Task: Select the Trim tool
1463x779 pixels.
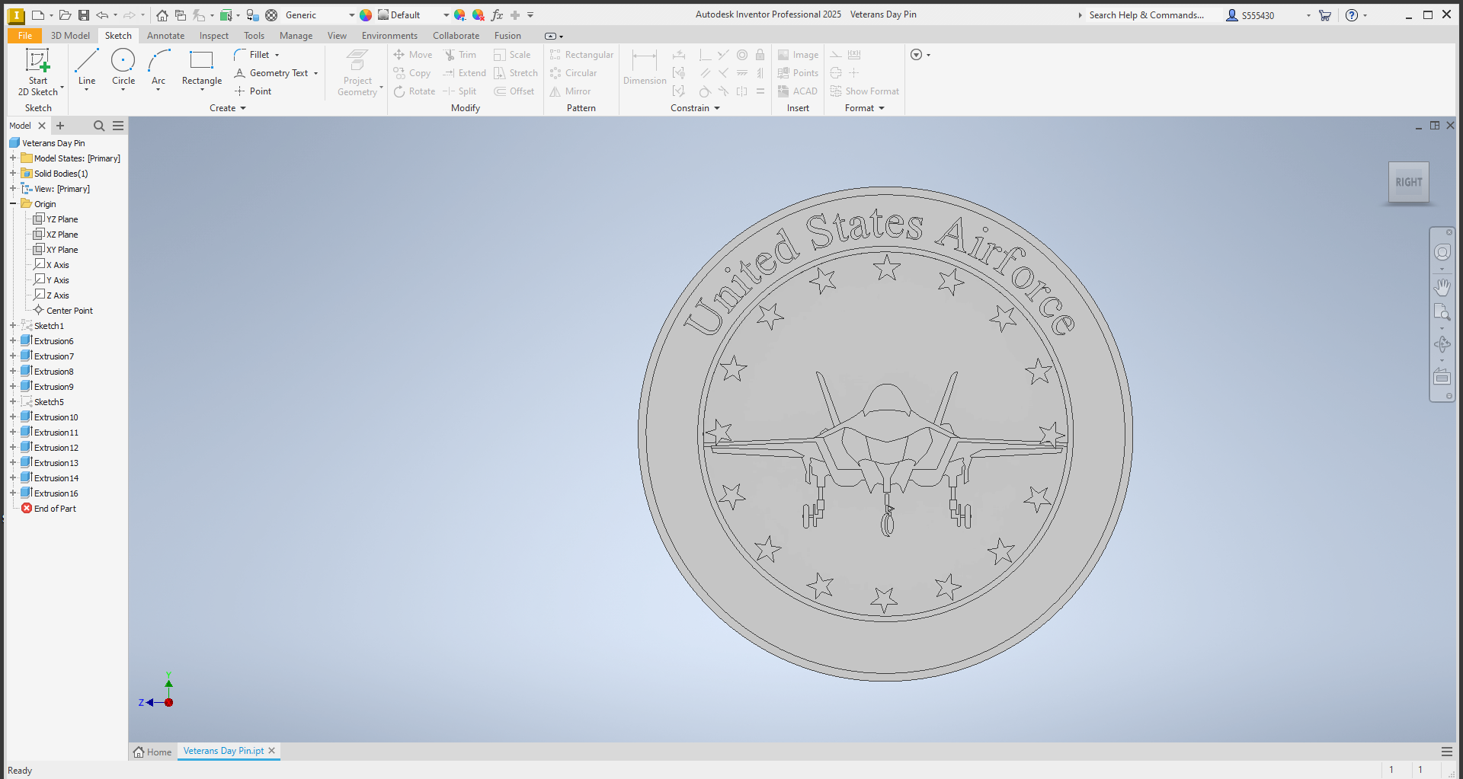Action: click(x=460, y=55)
